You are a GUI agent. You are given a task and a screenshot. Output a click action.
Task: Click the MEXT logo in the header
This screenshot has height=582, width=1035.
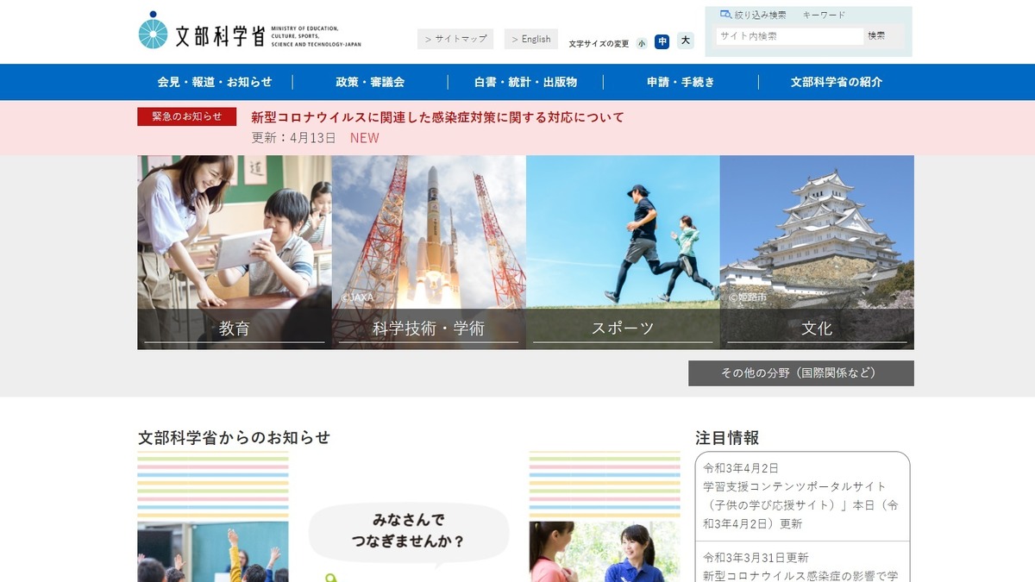[x=250, y=32]
